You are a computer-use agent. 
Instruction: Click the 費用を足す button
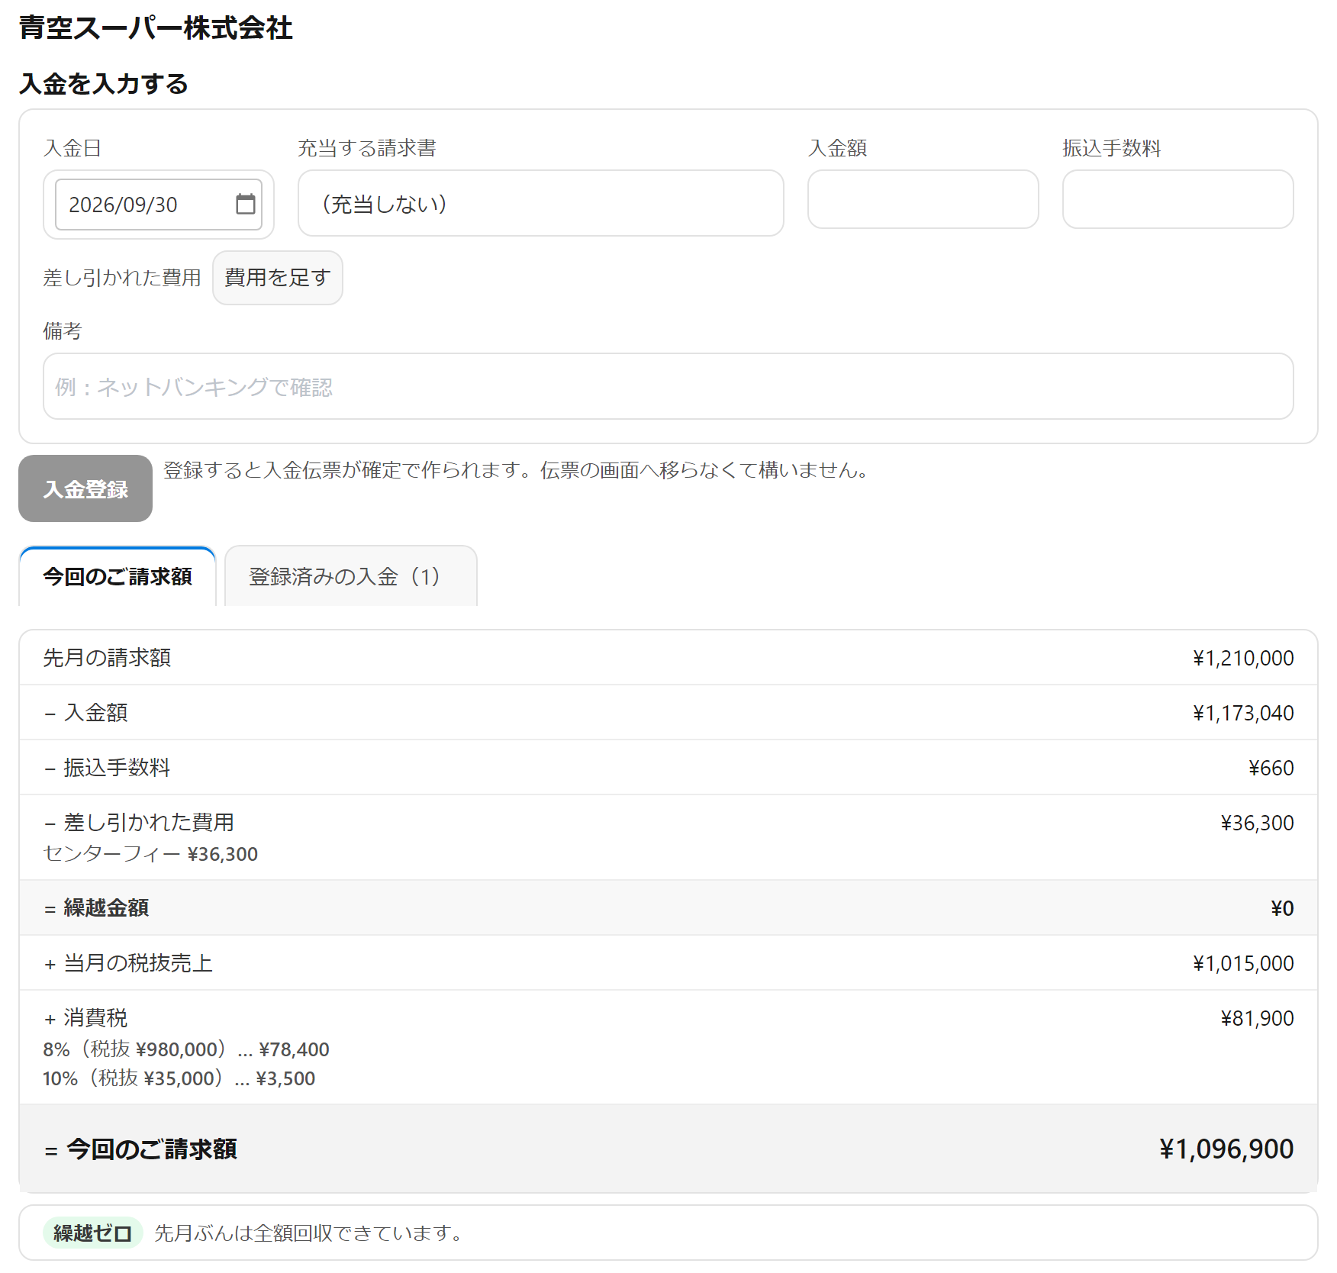click(278, 277)
